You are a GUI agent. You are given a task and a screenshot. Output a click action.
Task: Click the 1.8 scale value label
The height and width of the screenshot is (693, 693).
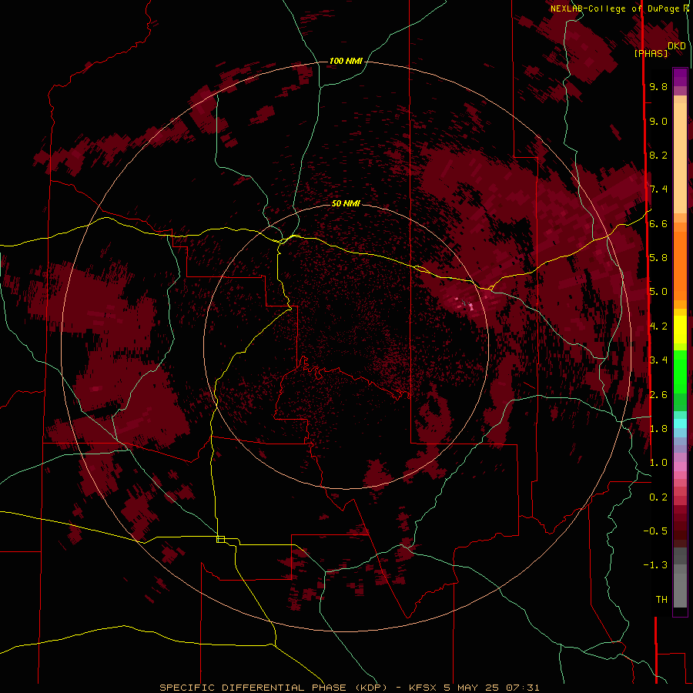(x=658, y=429)
